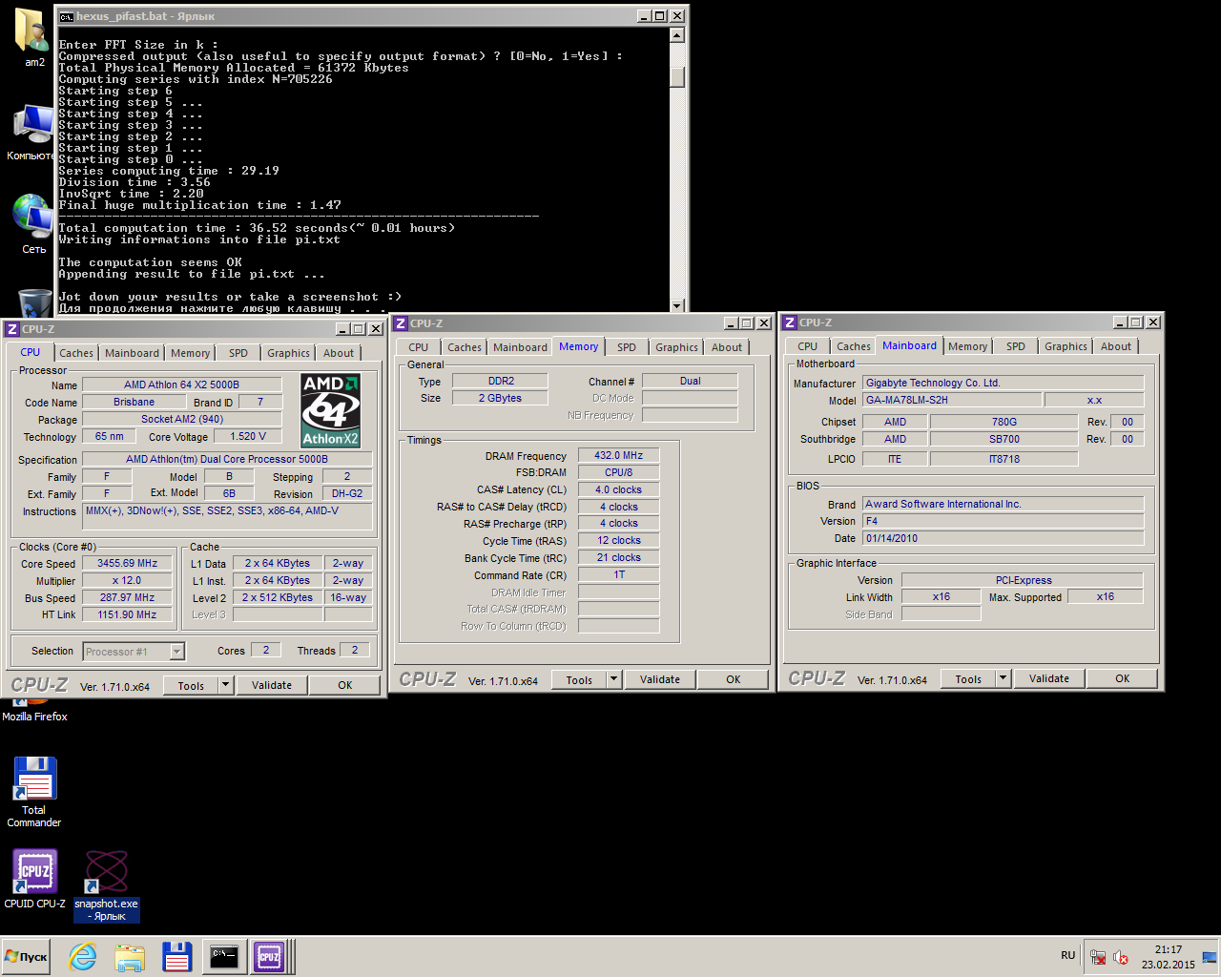Open file explorer folder in taskbar

[130, 957]
